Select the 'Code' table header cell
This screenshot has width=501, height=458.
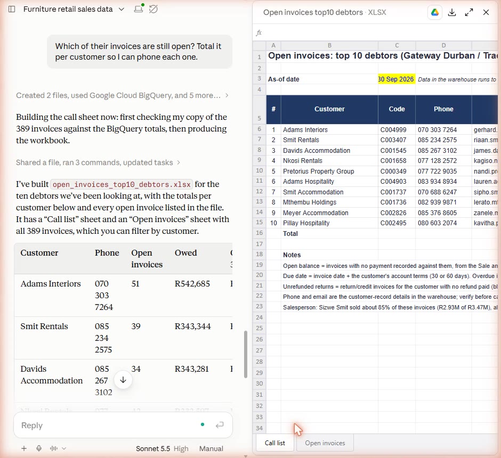[x=397, y=109]
